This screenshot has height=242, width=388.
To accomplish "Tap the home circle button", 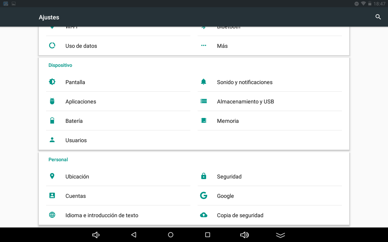I will click(171, 235).
